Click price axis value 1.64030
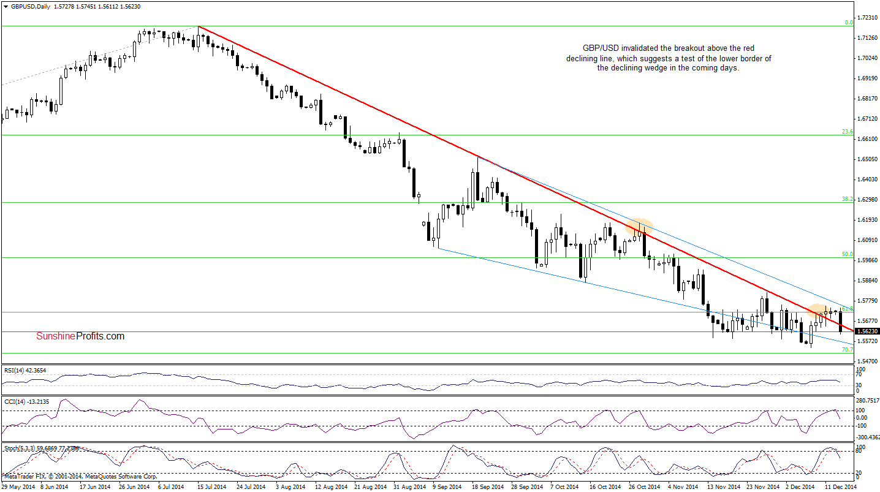Viewport: 880px width, 492px height. [x=867, y=180]
